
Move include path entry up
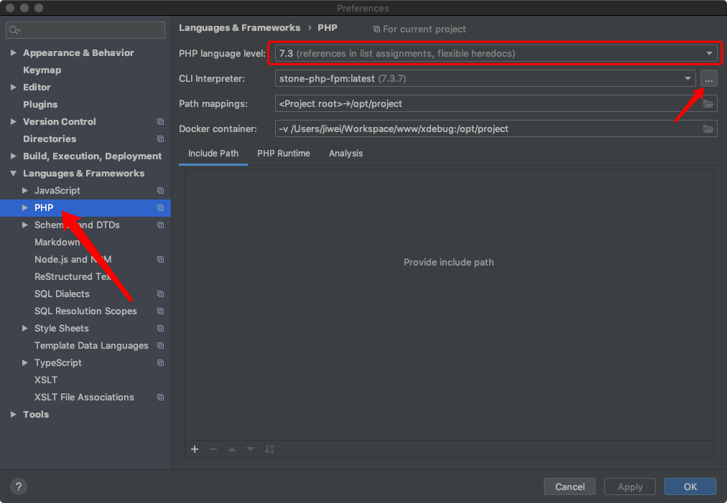coord(232,449)
